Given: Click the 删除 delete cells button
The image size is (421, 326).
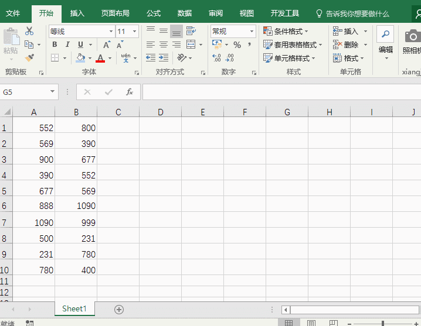Looking at the screenshot, I should (346, 44).
